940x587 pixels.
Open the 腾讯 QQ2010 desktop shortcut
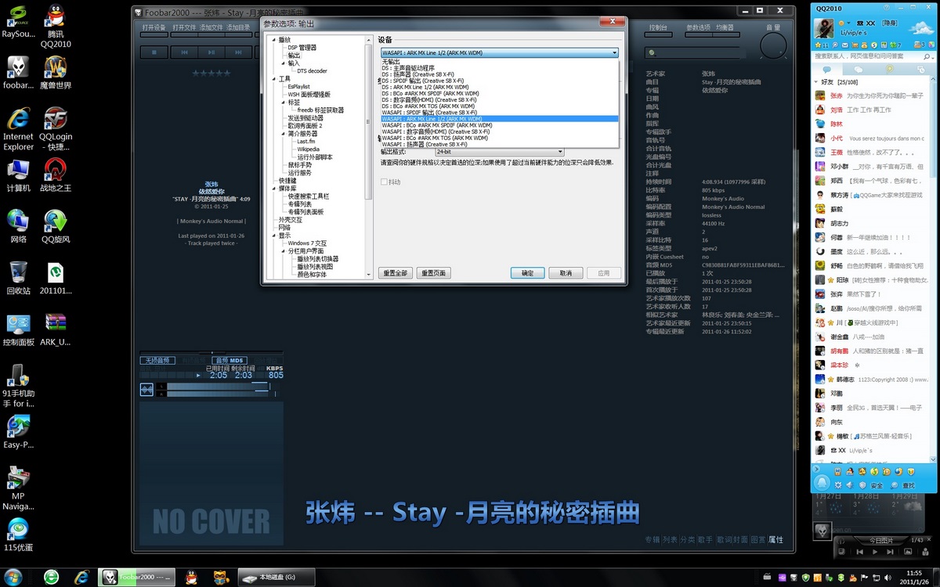pos(56,26)
